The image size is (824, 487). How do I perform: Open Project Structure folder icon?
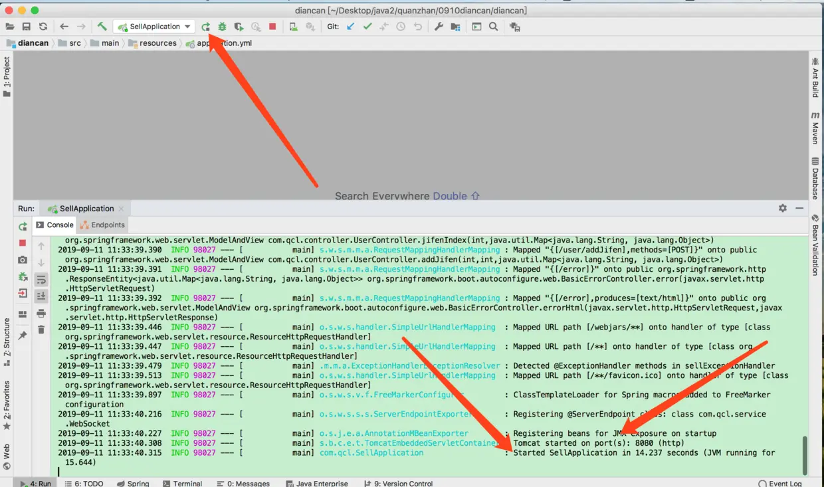[x=455, y=27]
